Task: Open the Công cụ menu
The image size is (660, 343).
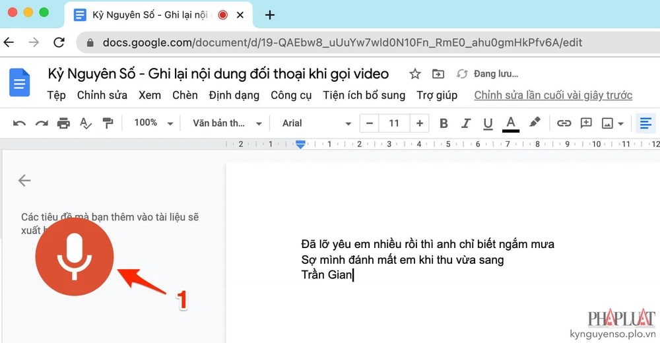Action: [x=291, y=95]
